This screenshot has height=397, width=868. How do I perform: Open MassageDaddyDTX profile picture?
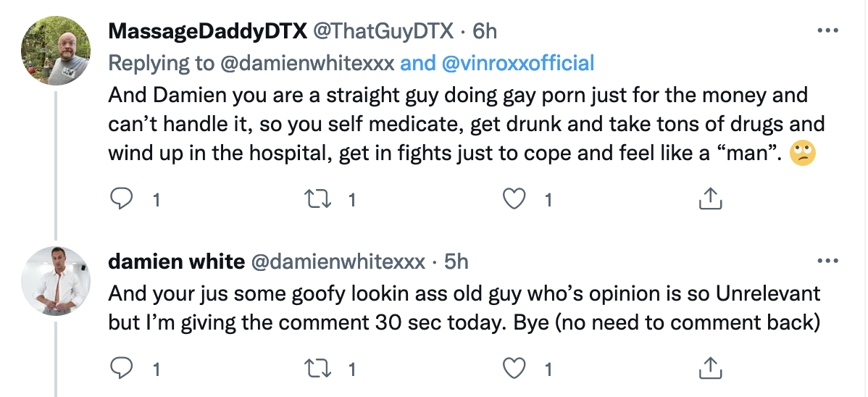55,51
